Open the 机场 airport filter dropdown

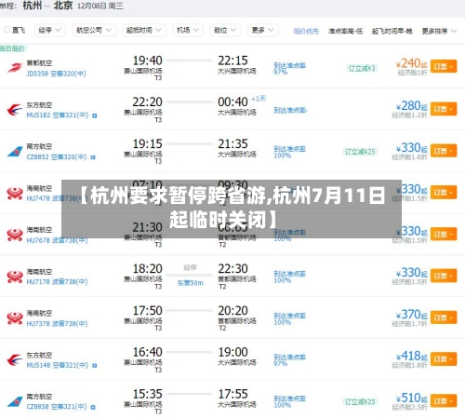(x=188, y=30)
